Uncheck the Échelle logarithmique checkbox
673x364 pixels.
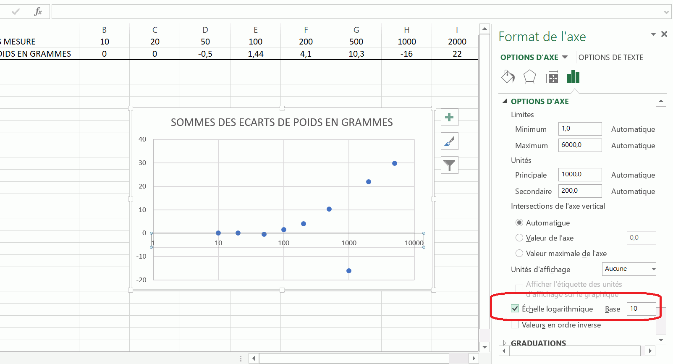click(x=515, y=309)
